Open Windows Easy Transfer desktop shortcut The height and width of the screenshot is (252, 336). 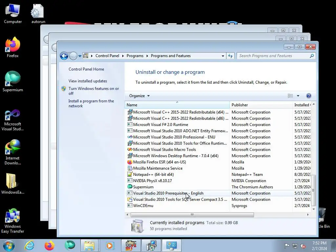pos(13,221)
